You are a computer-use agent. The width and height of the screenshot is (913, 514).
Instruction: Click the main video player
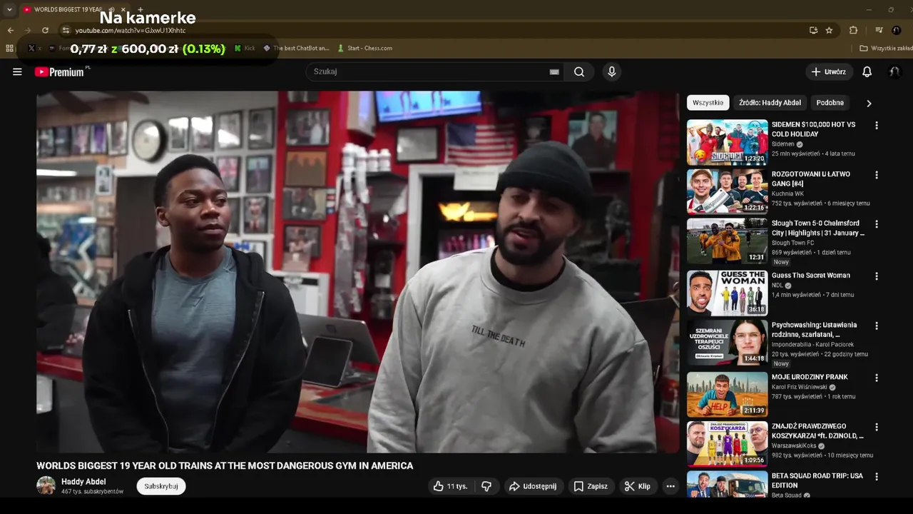coord(358,271)
